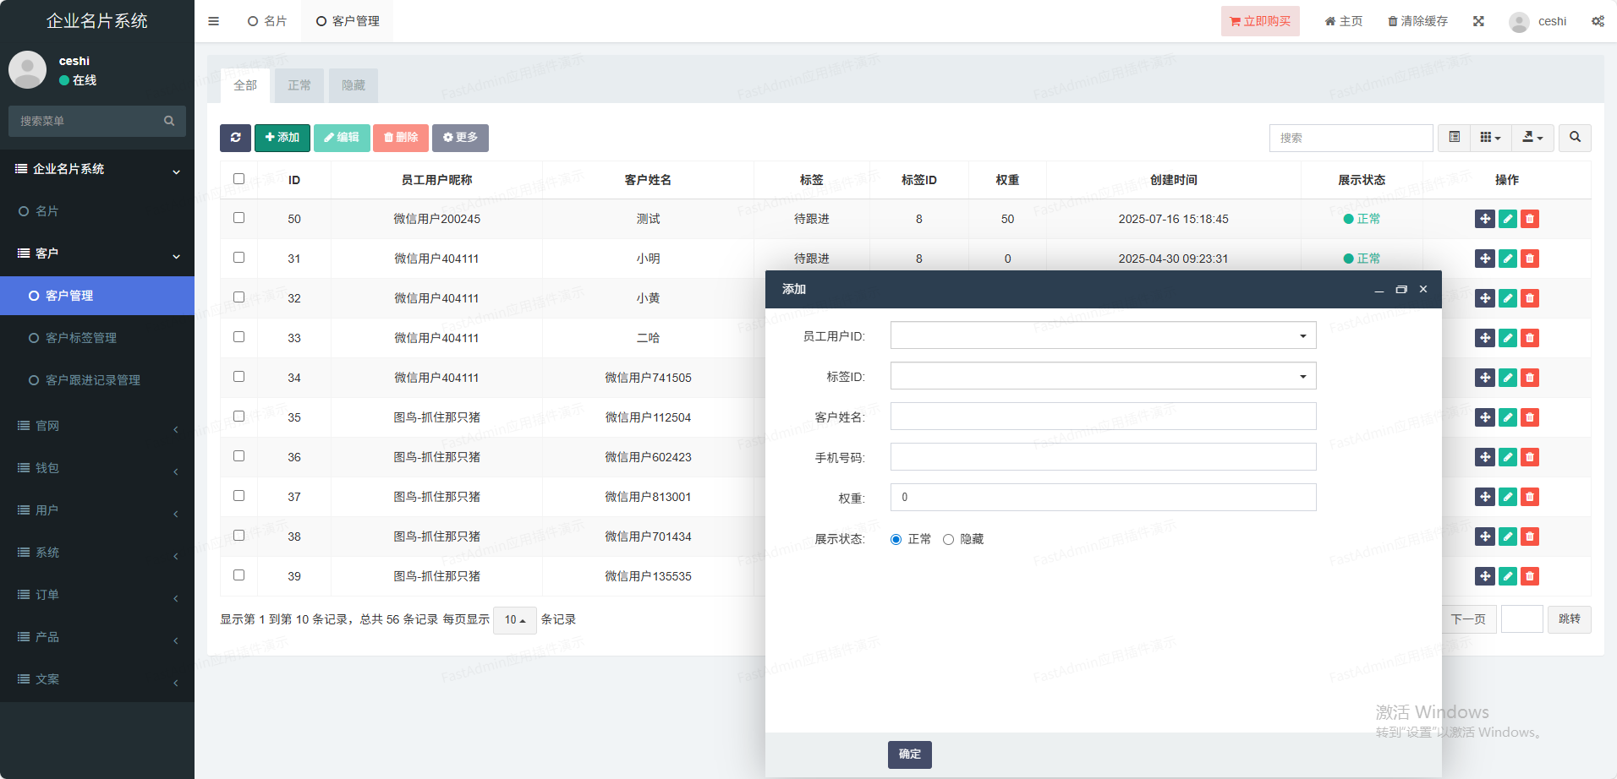Click the red delete icon for row ID 50
Viewport: 1617px width, 779px height.
pos(1530,219)
